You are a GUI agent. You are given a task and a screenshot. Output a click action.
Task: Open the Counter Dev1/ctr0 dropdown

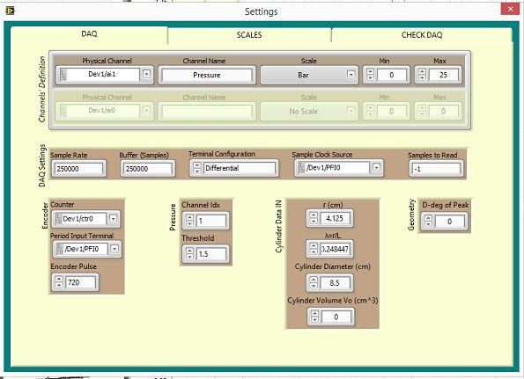pyautogui.click(x=114, y=219)
